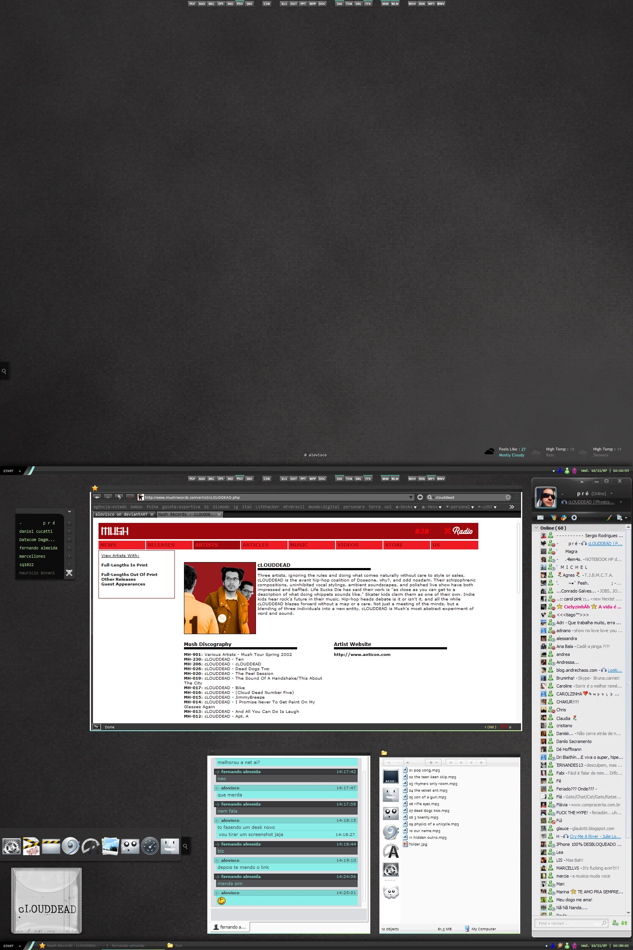Focus the clouddead browser search box
Image resolution: width=633 pixels, height=950 pixels.
(468, 497)
